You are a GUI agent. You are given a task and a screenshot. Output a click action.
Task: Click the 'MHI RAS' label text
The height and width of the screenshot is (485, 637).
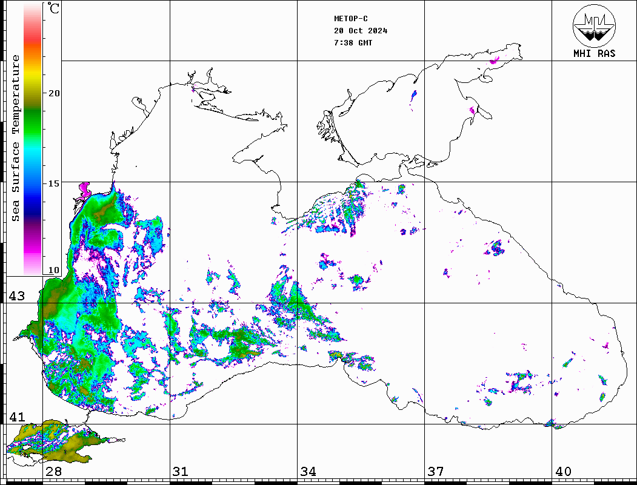click(595, 53)
